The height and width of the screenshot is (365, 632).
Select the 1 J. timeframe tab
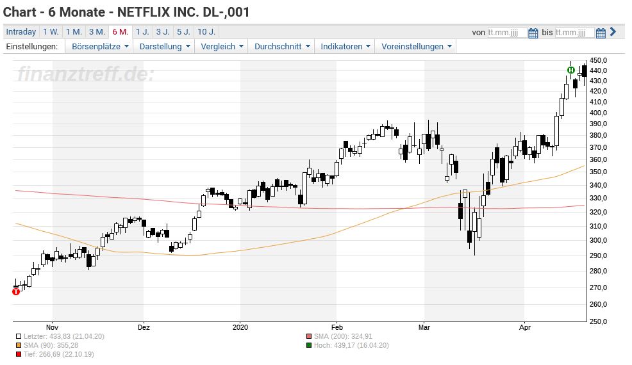[x=142, y=32]
